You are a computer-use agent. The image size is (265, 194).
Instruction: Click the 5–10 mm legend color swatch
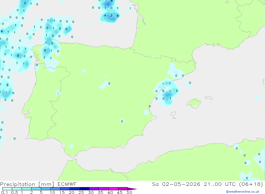[x=46, y=189]
